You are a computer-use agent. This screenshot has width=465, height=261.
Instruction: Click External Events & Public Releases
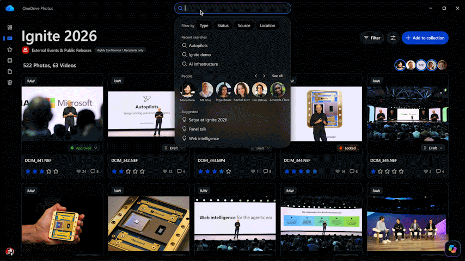click(62, 51)
